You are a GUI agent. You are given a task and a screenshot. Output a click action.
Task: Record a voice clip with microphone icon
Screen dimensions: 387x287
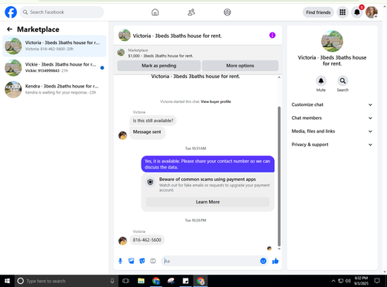(x=120, y=261)
